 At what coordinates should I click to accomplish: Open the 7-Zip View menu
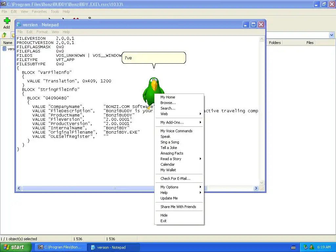24,11
